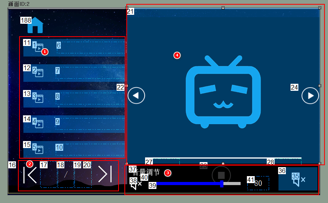Click the text field labeled 10
The image size is (328, 203).
pyautogui.click(x=92, y=150)
